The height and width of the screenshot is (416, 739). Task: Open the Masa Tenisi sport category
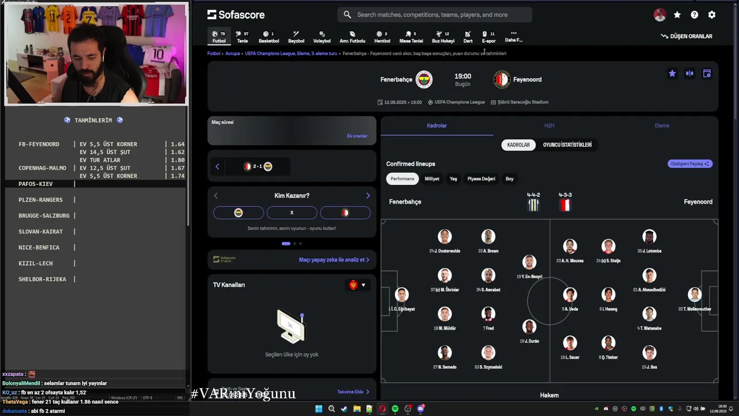(411, 37)
